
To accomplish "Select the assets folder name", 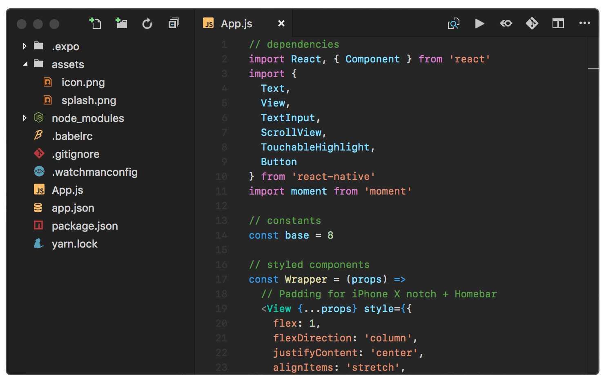I will coord(68,64).
